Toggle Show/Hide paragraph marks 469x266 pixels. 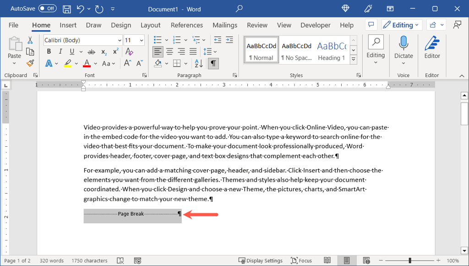click(x=213, y=63)
